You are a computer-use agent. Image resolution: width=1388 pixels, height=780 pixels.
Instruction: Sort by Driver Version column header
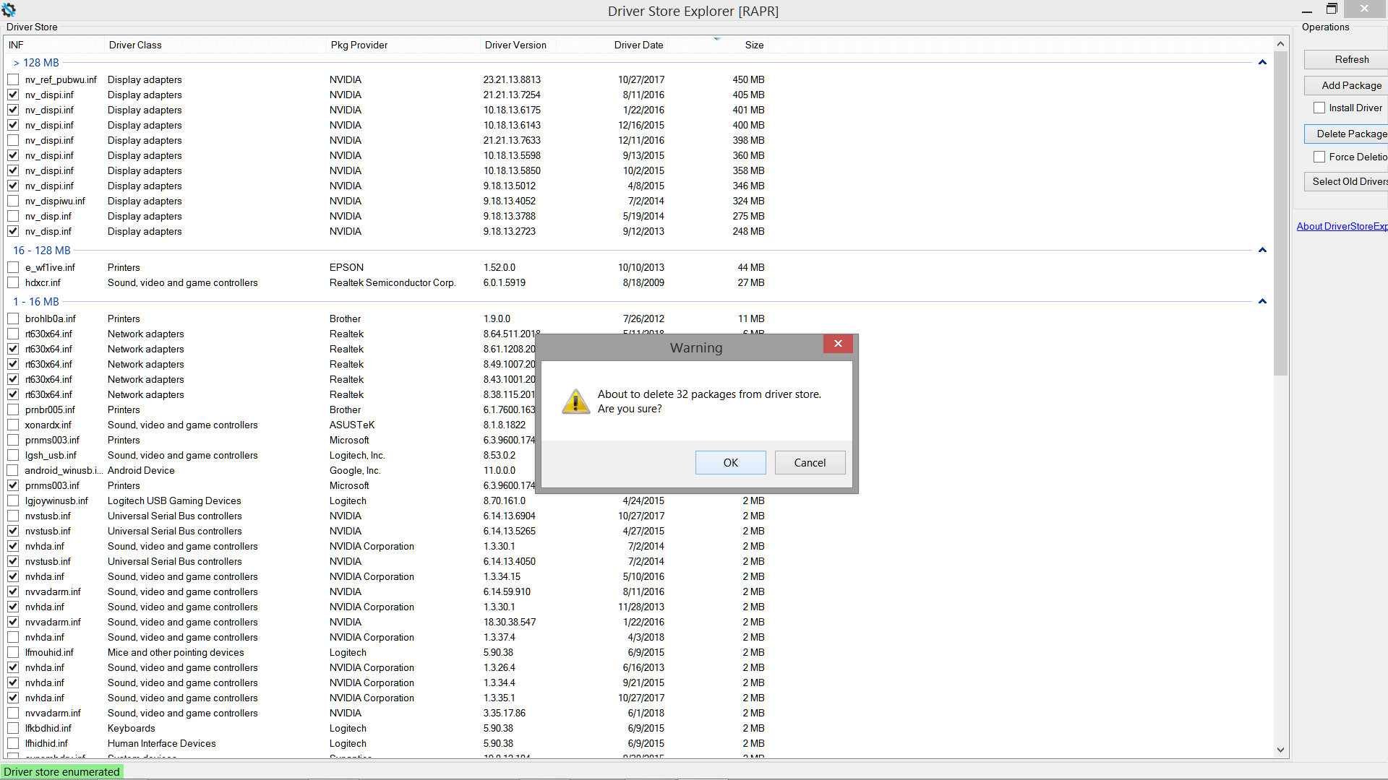(515, 45)
